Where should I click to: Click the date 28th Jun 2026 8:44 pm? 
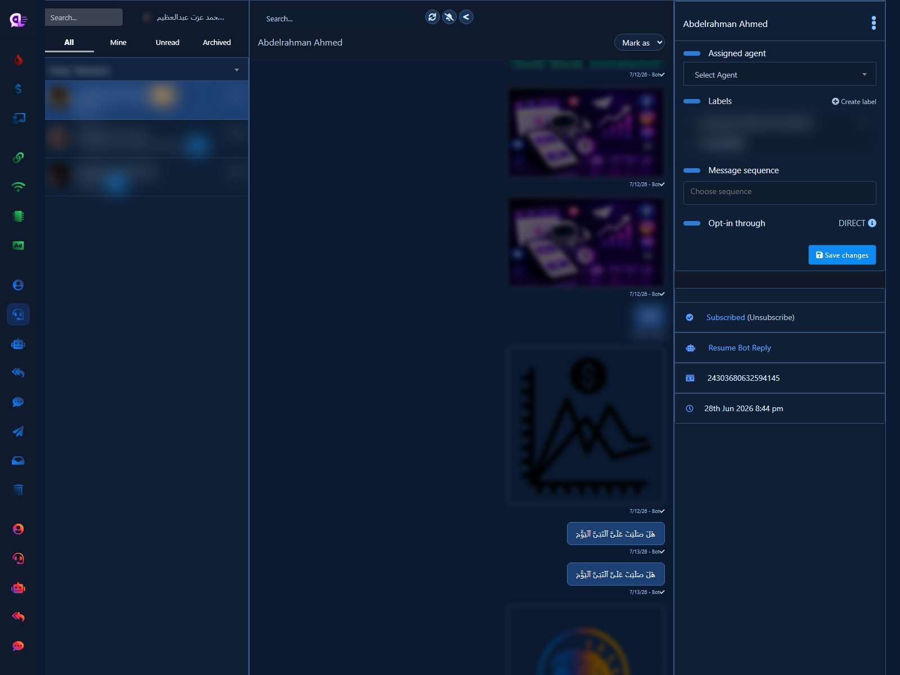click(x=744, y=408)
